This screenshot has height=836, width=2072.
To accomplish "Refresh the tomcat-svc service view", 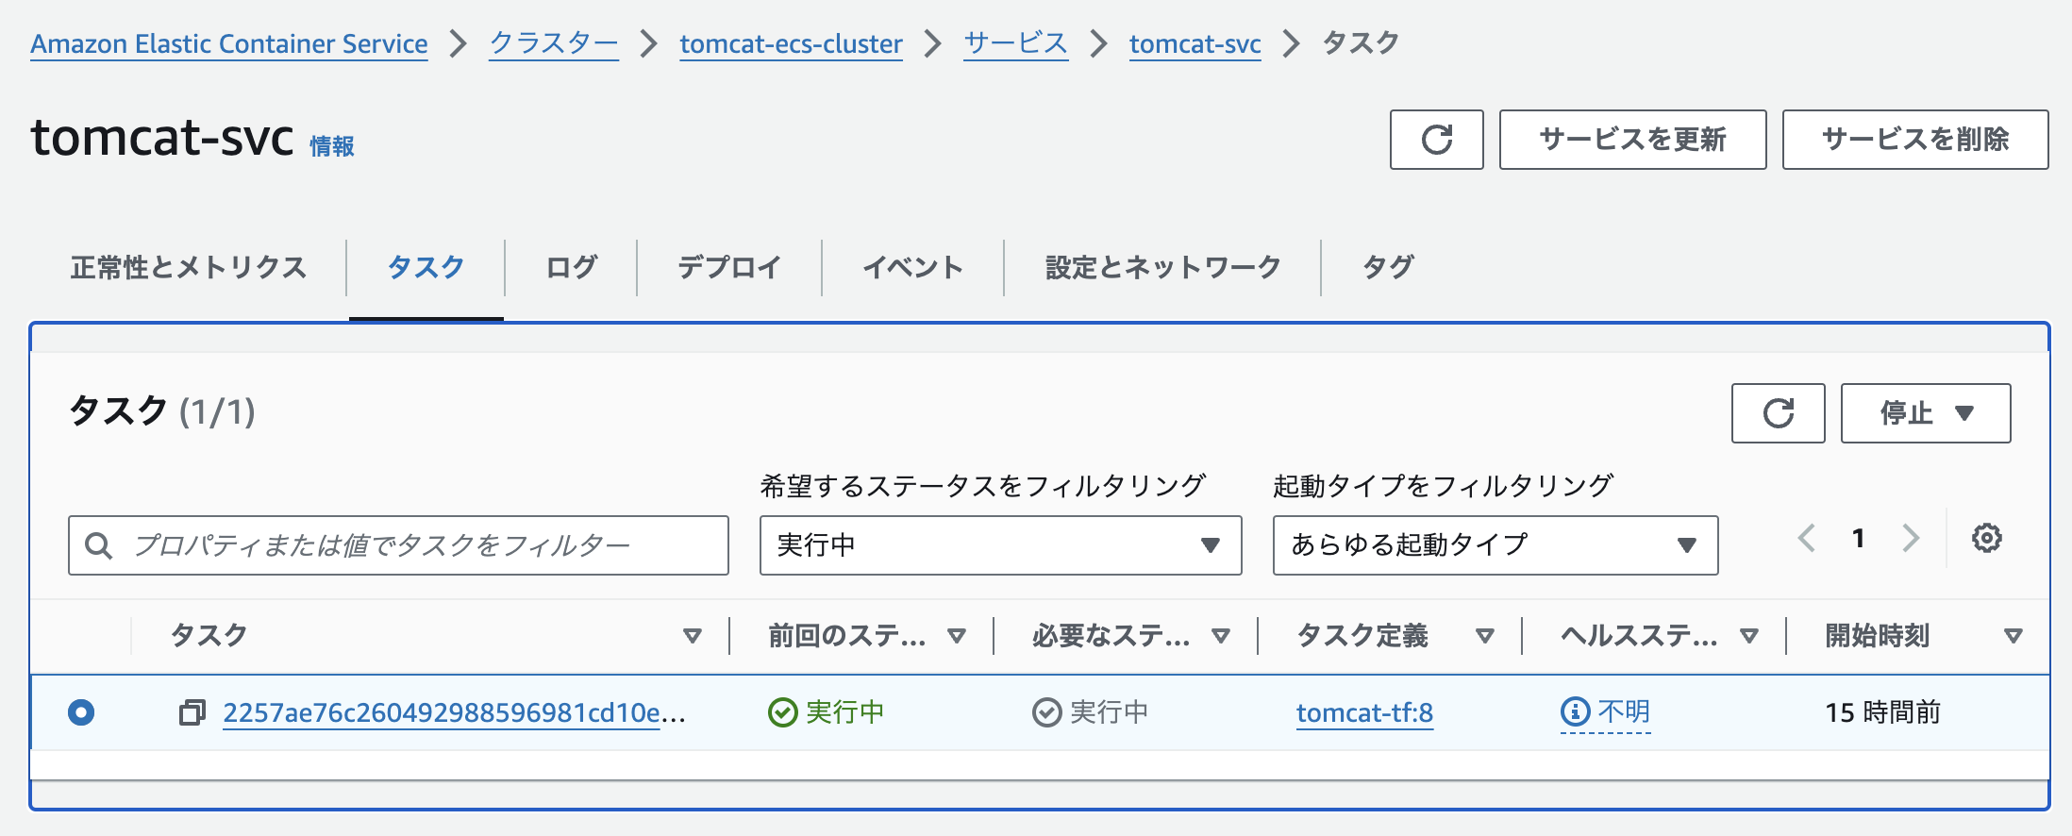I will (x=1435, y=140).
